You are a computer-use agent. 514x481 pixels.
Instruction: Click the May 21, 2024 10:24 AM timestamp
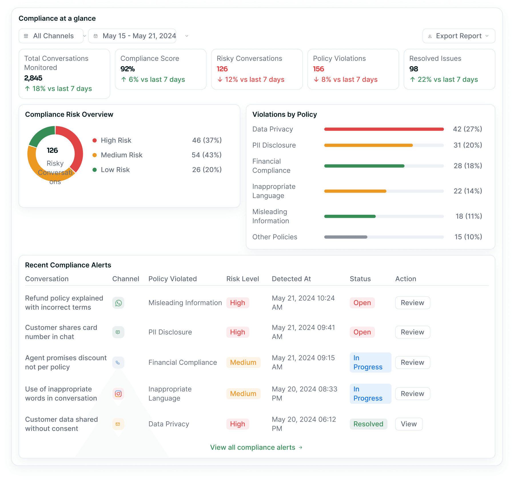click(303, 303)
